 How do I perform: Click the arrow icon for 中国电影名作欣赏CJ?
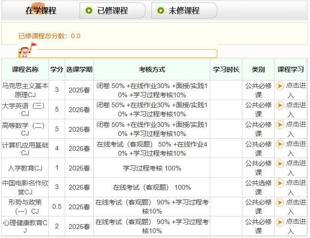coord(280,183)
